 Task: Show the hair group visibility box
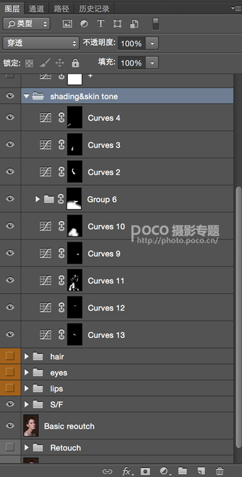click(x=10, y=355)
